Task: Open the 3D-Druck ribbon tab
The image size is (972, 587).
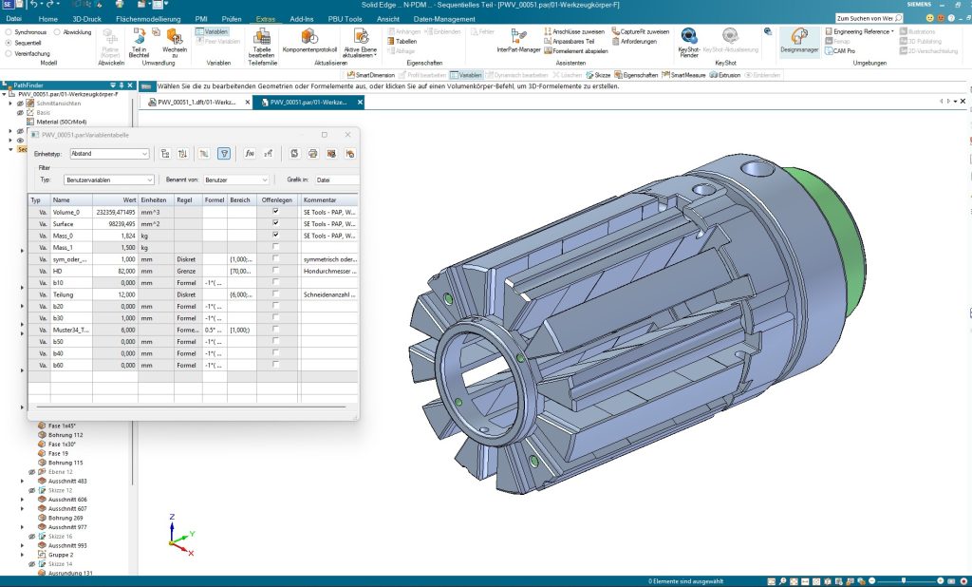Action: (x=86, y=19)
